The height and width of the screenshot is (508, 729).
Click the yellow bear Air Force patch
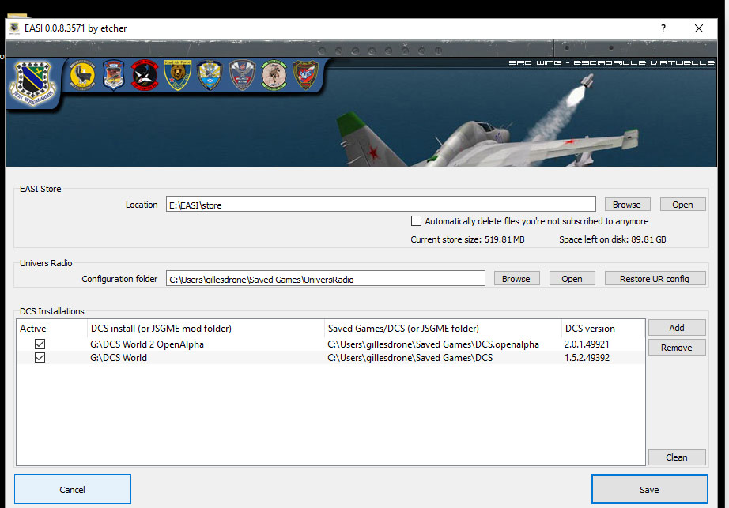178,75
